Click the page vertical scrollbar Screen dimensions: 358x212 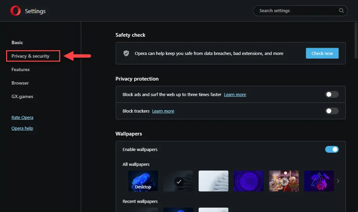356,40
